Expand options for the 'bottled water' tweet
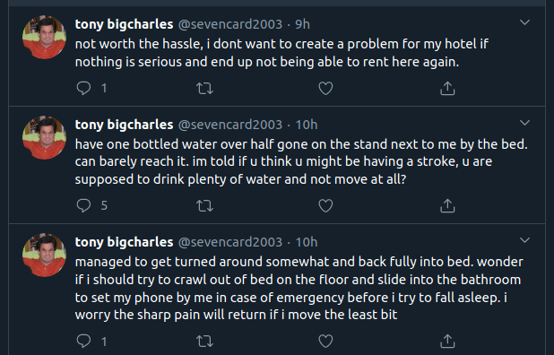 (x=524, y=123)
